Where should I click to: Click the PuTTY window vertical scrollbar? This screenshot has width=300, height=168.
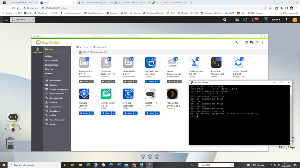pyautogui.click(x=291, y=115)
